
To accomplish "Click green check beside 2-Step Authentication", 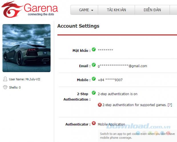I will (x=94, y=93).
